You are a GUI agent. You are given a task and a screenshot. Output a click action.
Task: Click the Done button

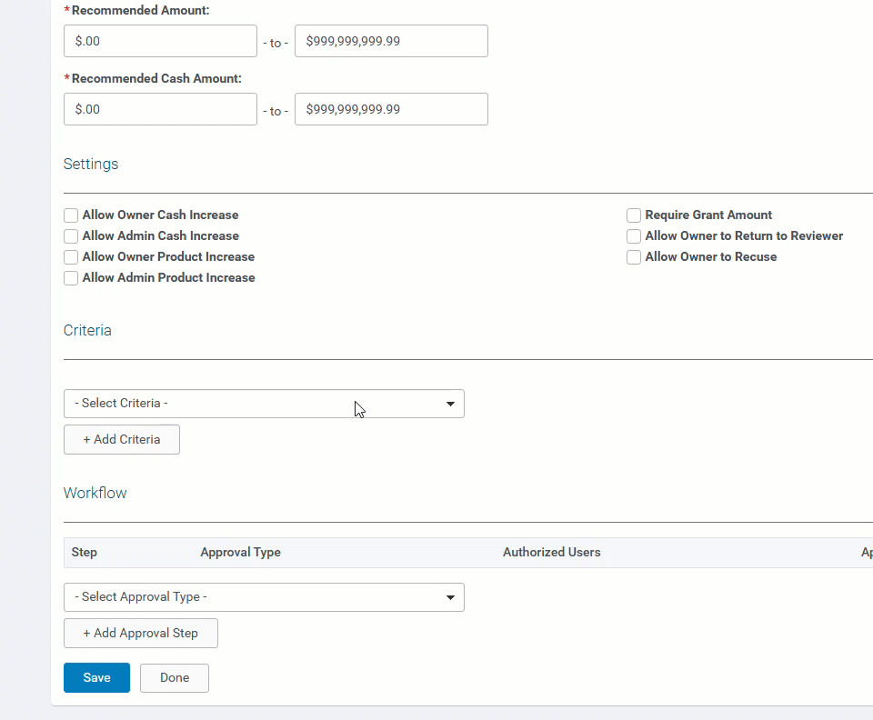(175, 677)
